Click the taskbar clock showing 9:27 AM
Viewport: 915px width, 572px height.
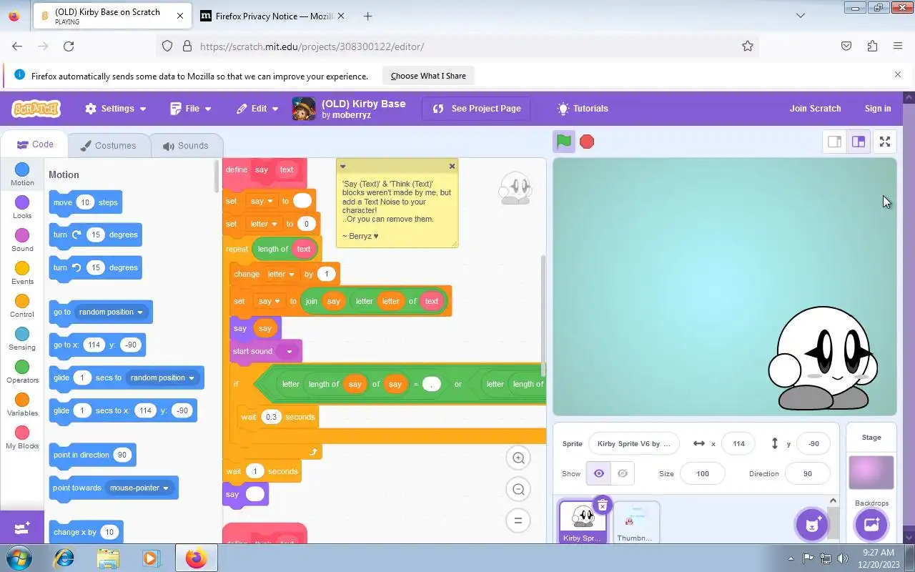[879, 558]
